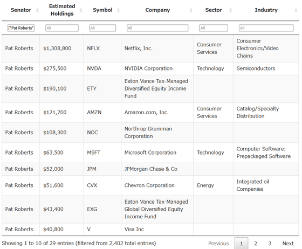Sort by Sector using arrow icon
The image size is (302, 249).
[x=230, y=10]
